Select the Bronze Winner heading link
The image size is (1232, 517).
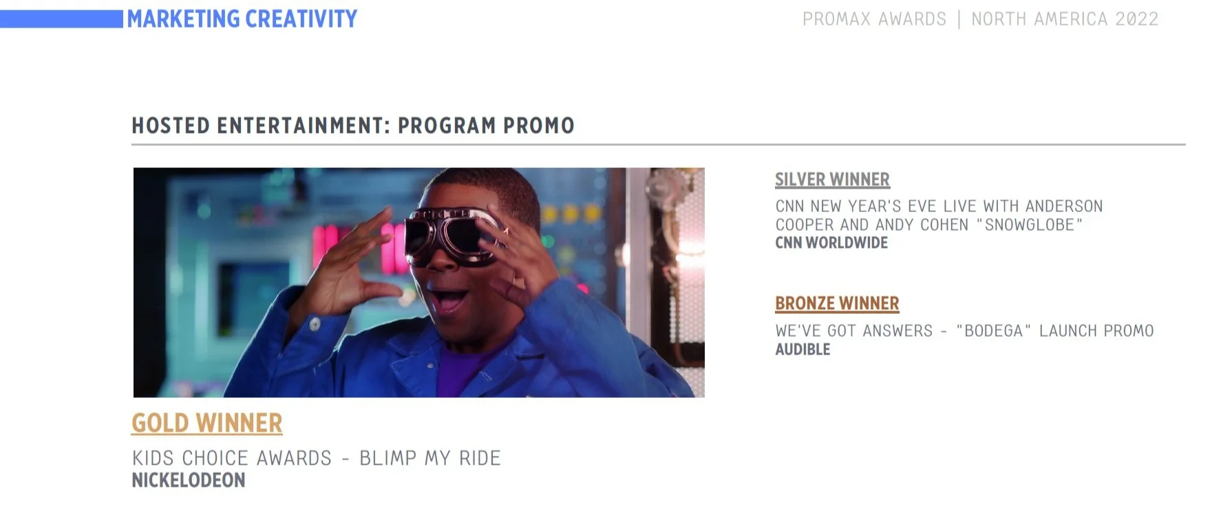coord(837,304)
